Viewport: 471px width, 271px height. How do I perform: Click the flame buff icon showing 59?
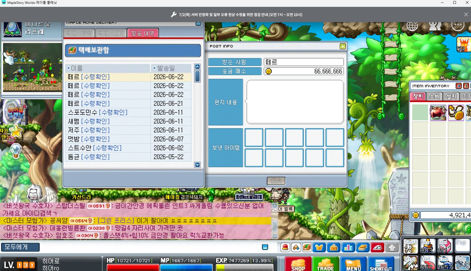tap(463, 44)
